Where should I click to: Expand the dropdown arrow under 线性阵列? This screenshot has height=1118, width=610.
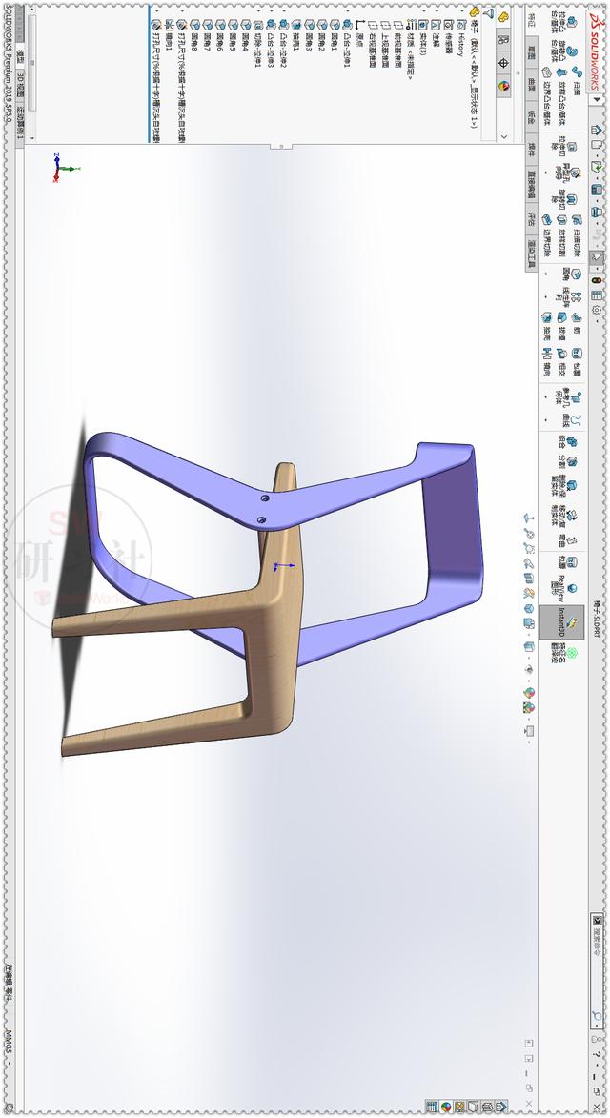coord(545,296)
